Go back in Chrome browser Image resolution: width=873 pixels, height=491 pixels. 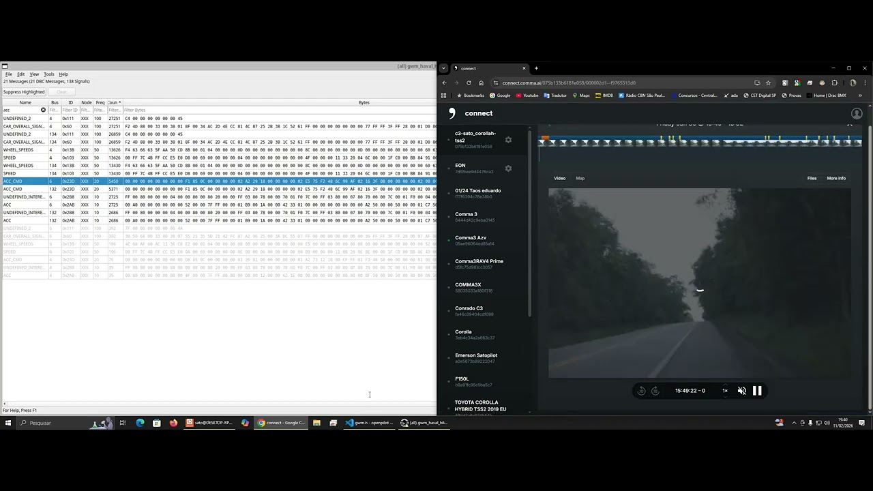point(445,83)
